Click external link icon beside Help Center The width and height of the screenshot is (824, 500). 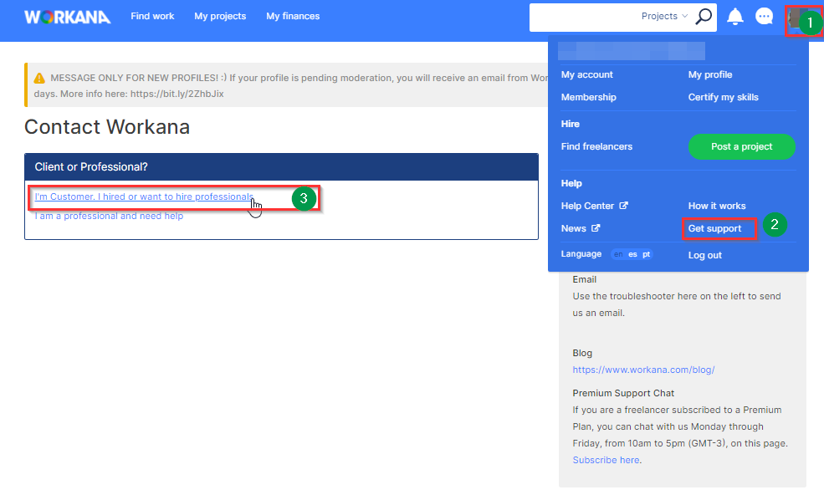[x=623, y=206]
